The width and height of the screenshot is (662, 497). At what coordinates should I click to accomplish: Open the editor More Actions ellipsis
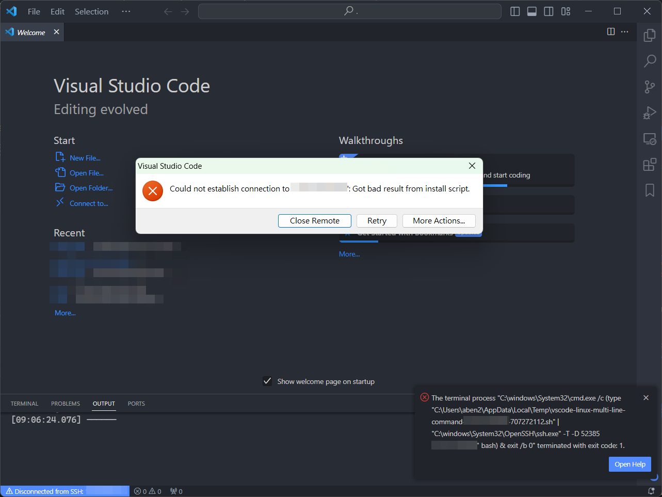tap(625, 32)
